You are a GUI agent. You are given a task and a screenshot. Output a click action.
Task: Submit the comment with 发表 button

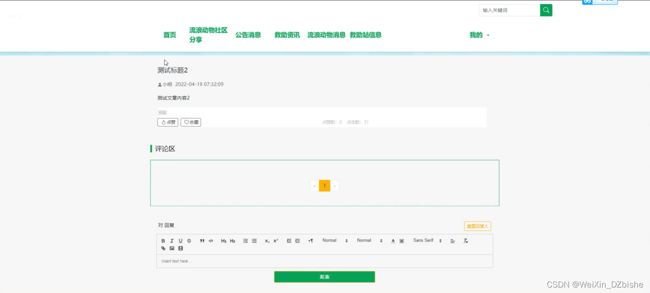324,277
